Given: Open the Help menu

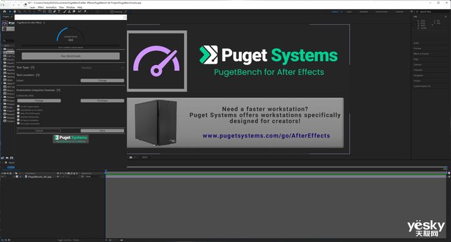Looking at the screenshot, I should coord(80,7).
